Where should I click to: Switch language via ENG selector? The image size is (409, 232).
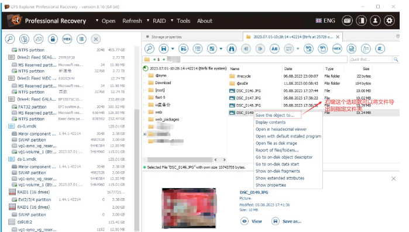(x=325, y=20)
